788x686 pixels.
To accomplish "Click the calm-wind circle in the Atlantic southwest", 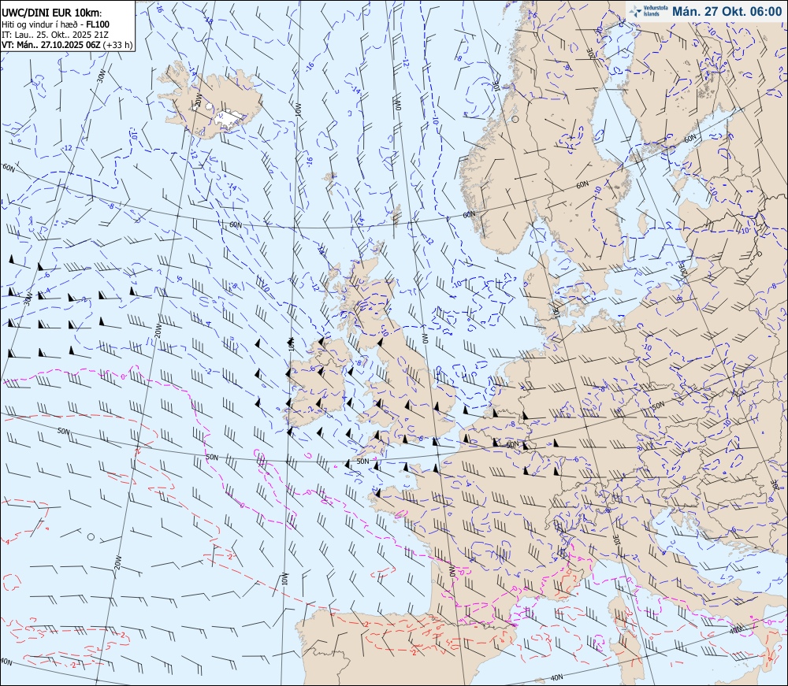I will pyautogui.click(x=91, y=537).
